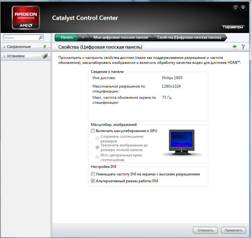
Task: Click the green pin icon in page header
Action: coord(234,47)
